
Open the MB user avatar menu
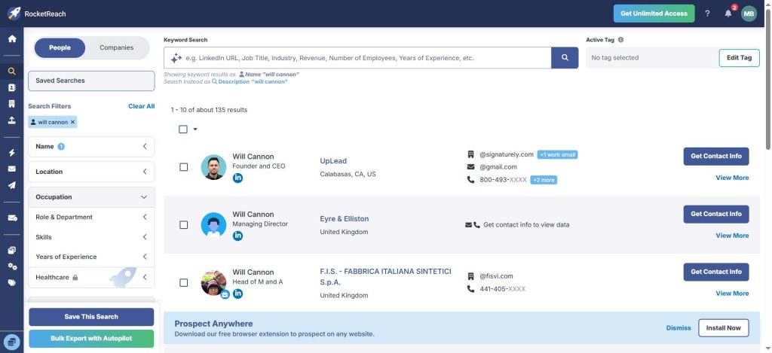pyautogui.click(x=749, y=14)
